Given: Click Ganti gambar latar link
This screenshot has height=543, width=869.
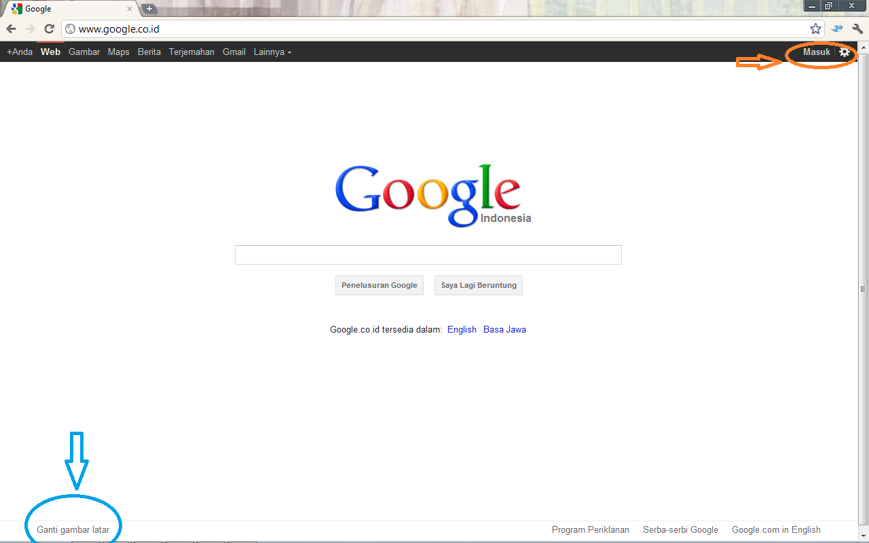Looking at the screenshot, I should [73, 529].
